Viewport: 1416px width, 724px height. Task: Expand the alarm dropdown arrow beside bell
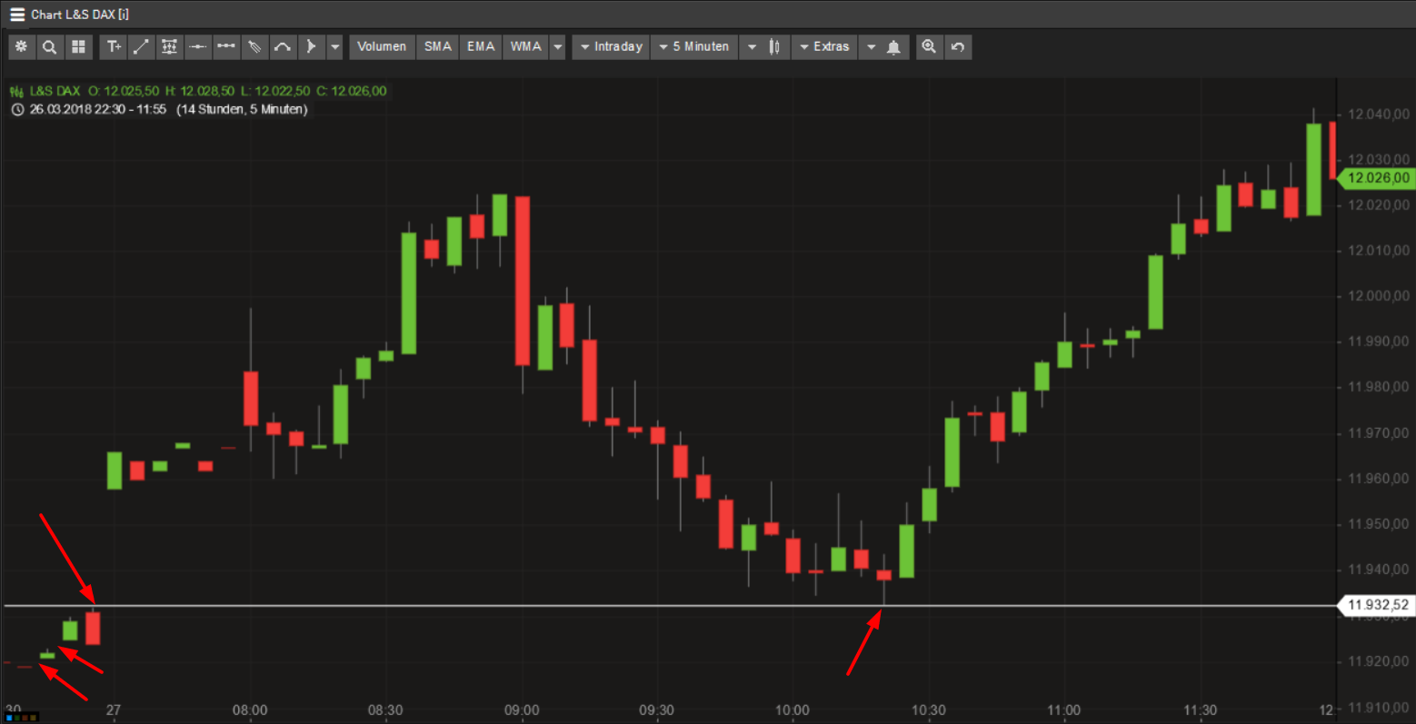[871, 46]
